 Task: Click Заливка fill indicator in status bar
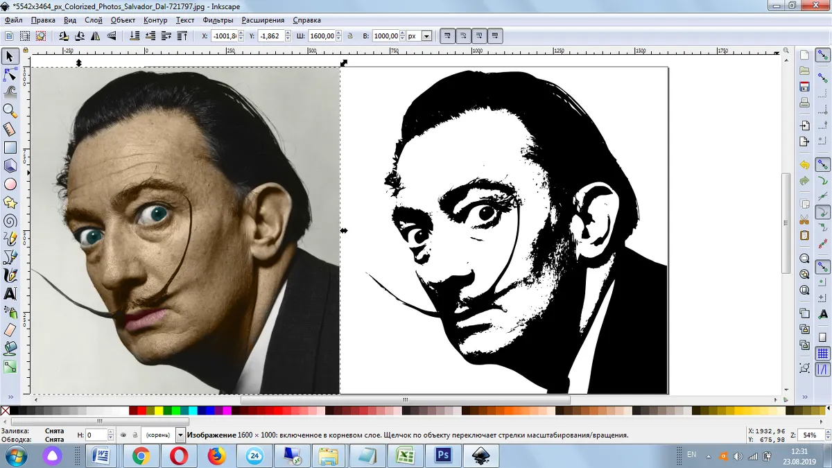click(55, 431)
